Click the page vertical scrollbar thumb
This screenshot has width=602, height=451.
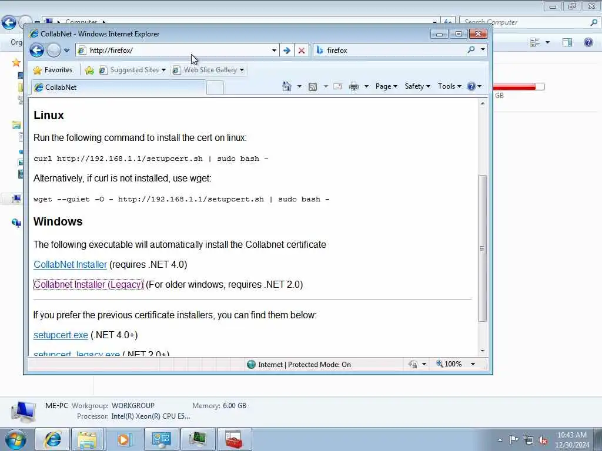(483, 248)
